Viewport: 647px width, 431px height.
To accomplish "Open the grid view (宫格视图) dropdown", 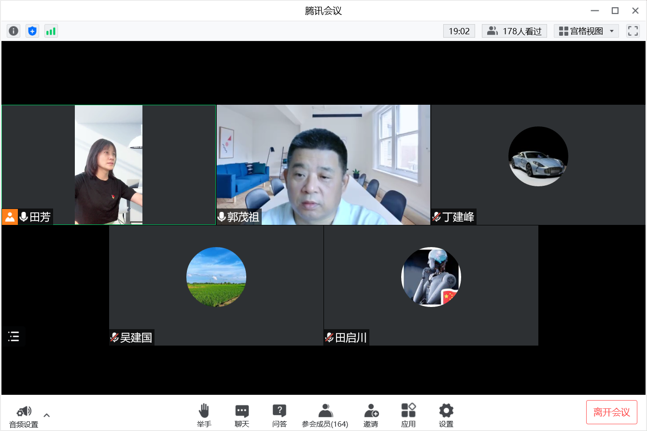I will tap(586, 31).
